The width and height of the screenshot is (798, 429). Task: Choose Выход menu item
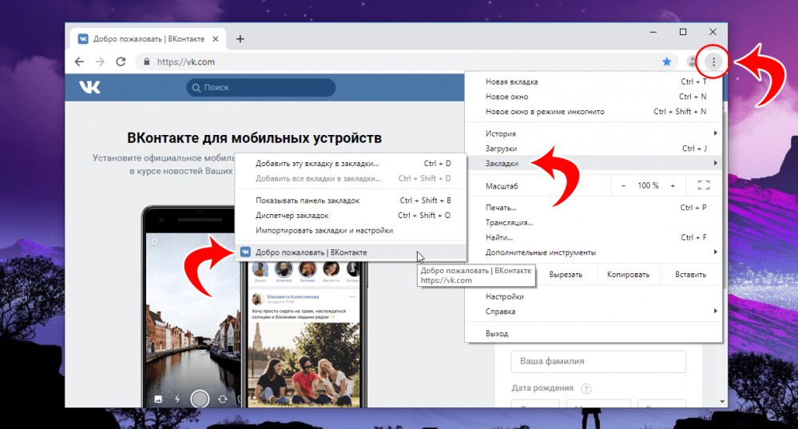coord(594,333)
